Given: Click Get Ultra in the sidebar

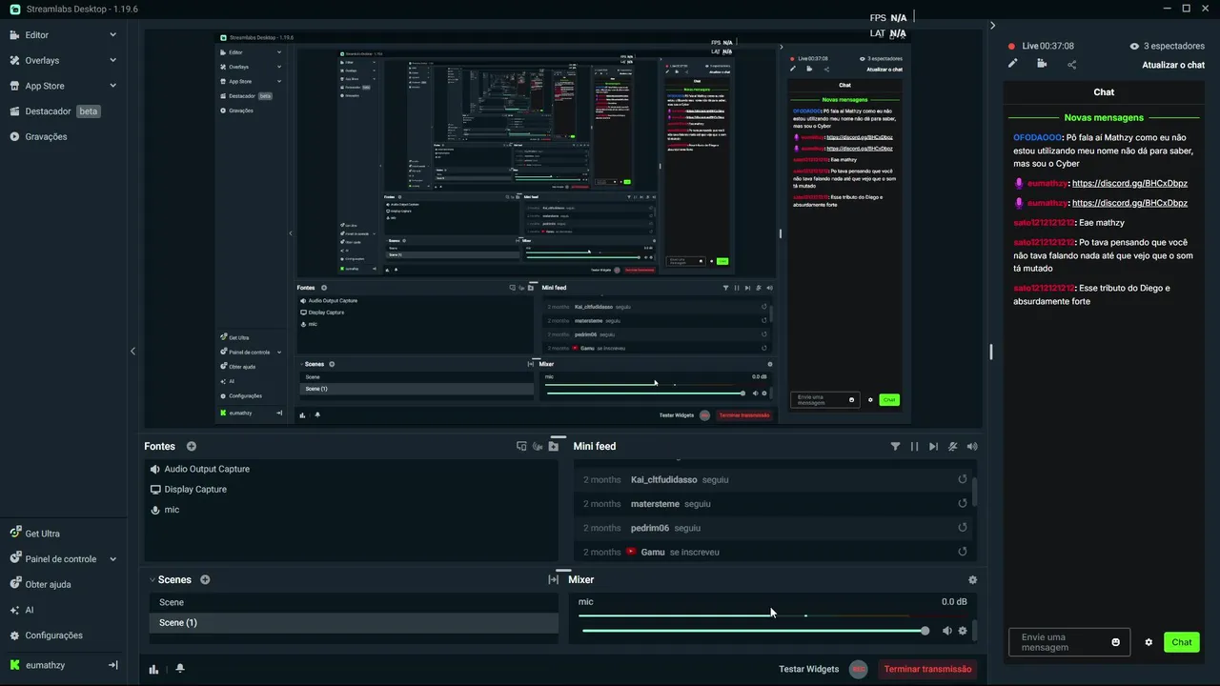Looking at the screenshot, I should click(42, 534).
